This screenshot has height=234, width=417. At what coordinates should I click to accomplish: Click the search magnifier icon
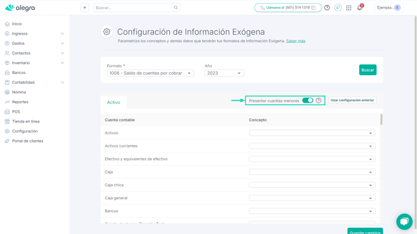(x=176, y=7)
